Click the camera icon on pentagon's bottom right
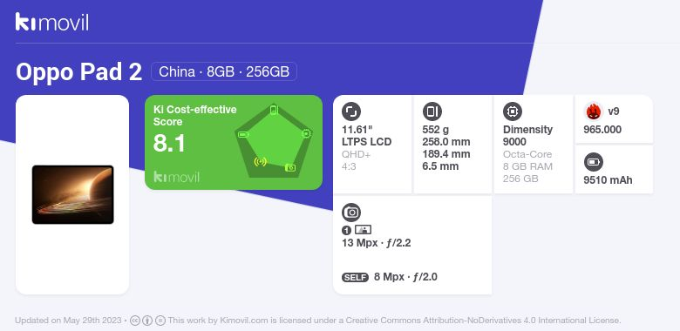680x331 pixels. click(290, 167)
